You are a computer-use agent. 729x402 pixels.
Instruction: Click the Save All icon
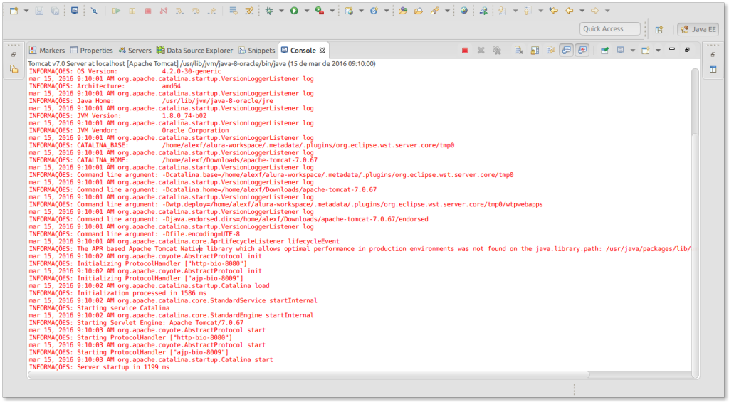click(x=55, y=10)
